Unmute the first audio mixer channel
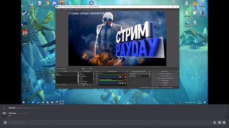 (122, 77)
